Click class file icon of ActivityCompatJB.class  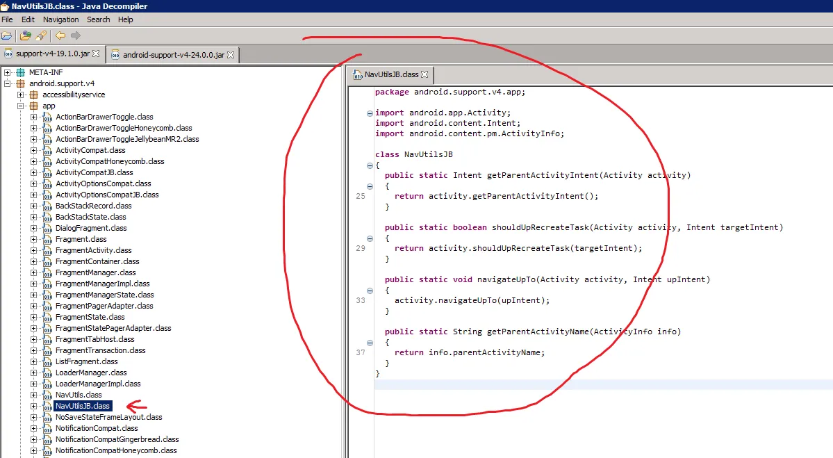tap(47, 172)
